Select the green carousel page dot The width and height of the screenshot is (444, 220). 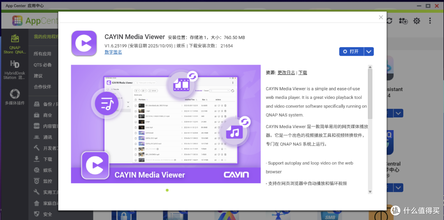(x=167, y=190)
